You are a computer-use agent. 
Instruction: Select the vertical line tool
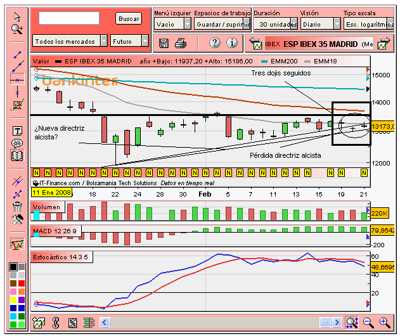[17, 92]
